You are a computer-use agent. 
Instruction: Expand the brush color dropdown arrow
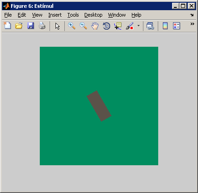[138, 25]
